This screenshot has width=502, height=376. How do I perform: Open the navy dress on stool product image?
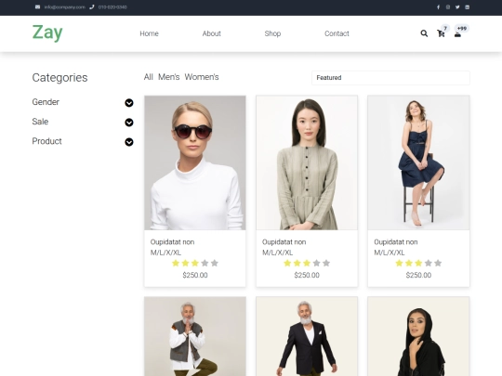[x=418, y=162]
